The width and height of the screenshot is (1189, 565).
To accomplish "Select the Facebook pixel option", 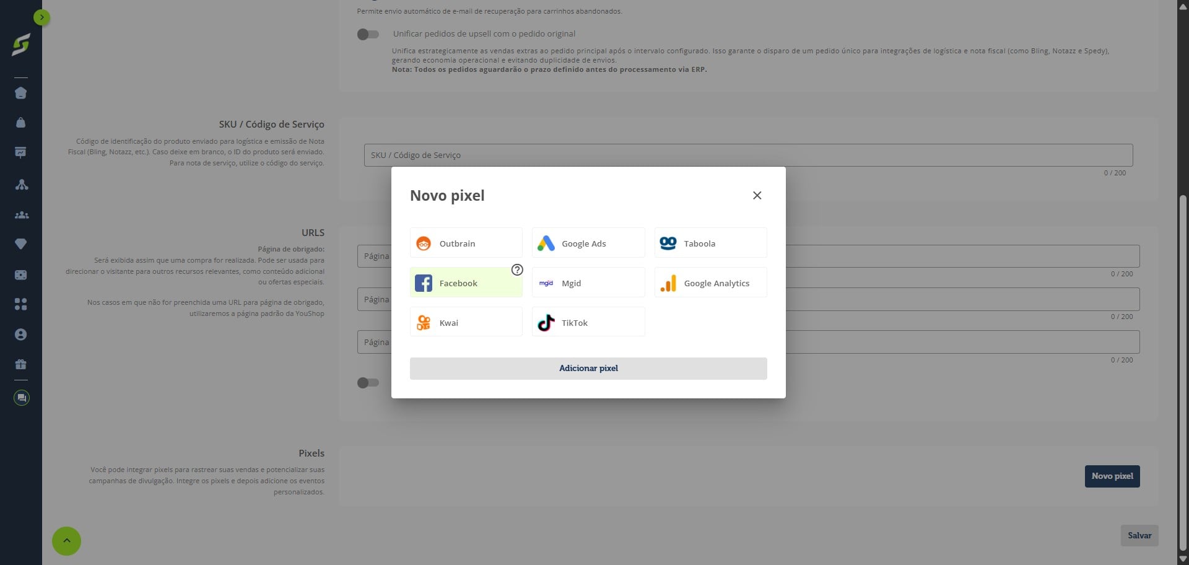I will point(466,282).
